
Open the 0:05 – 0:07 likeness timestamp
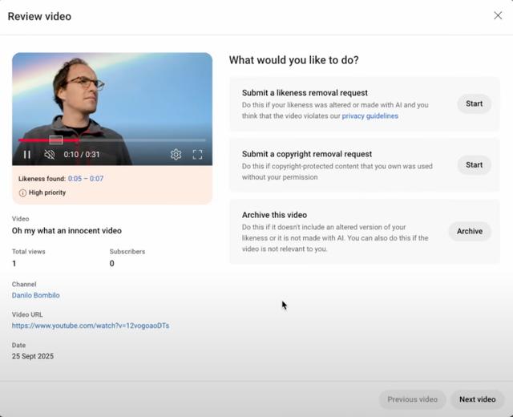86,179
